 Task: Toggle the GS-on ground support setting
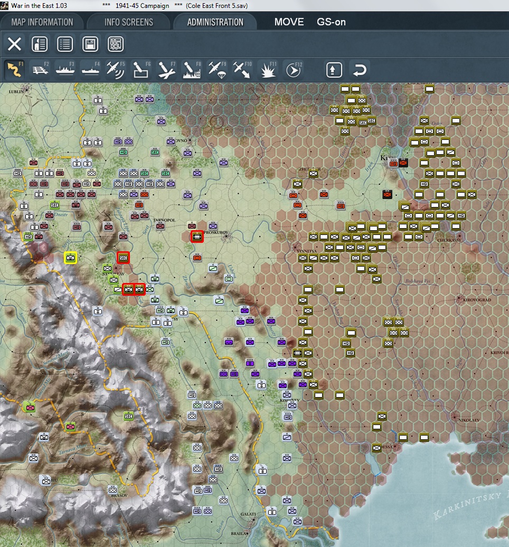(x=331, y=22)
